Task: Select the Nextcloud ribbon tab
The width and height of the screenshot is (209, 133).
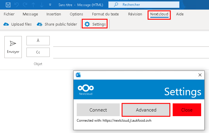Action: click(x=159, y=14)
